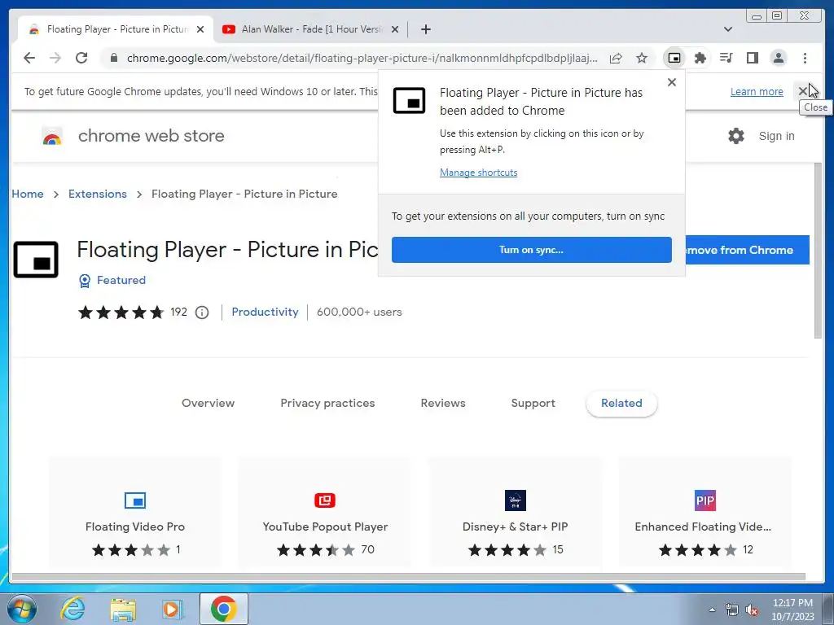Open Enhanced Floating Video extension card
Screen dimensions: 834x625
(705, 513)
